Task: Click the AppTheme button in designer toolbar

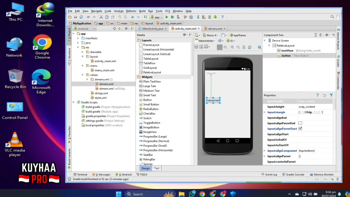Action: click(238, 35)
